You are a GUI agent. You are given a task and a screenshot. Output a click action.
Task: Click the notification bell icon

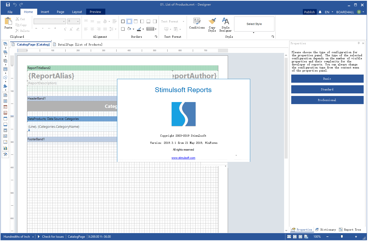320,12
